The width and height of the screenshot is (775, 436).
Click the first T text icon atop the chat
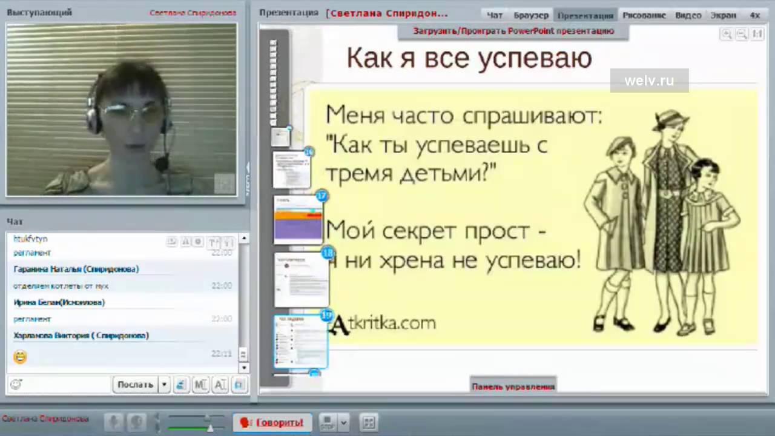click(213, 242)
